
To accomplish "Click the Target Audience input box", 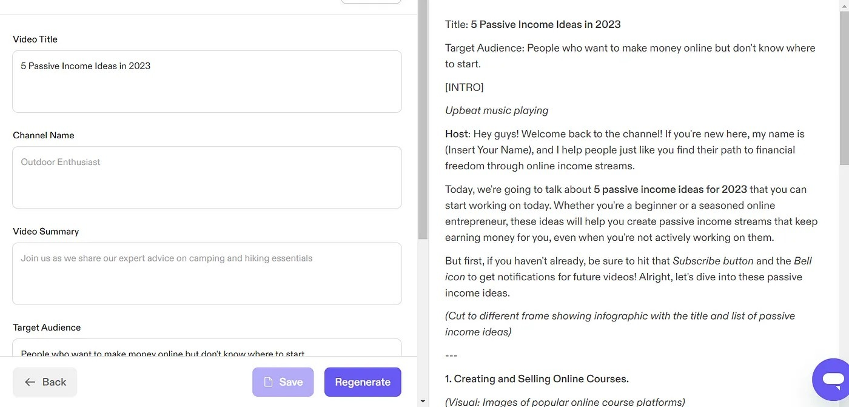I will coord(207,348).
